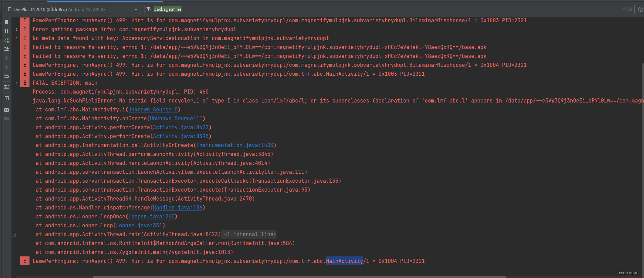The image size is (644, 278).
Task: Click the 'FATAL EXCEPTION: main' line
Action: pos(65,83)
